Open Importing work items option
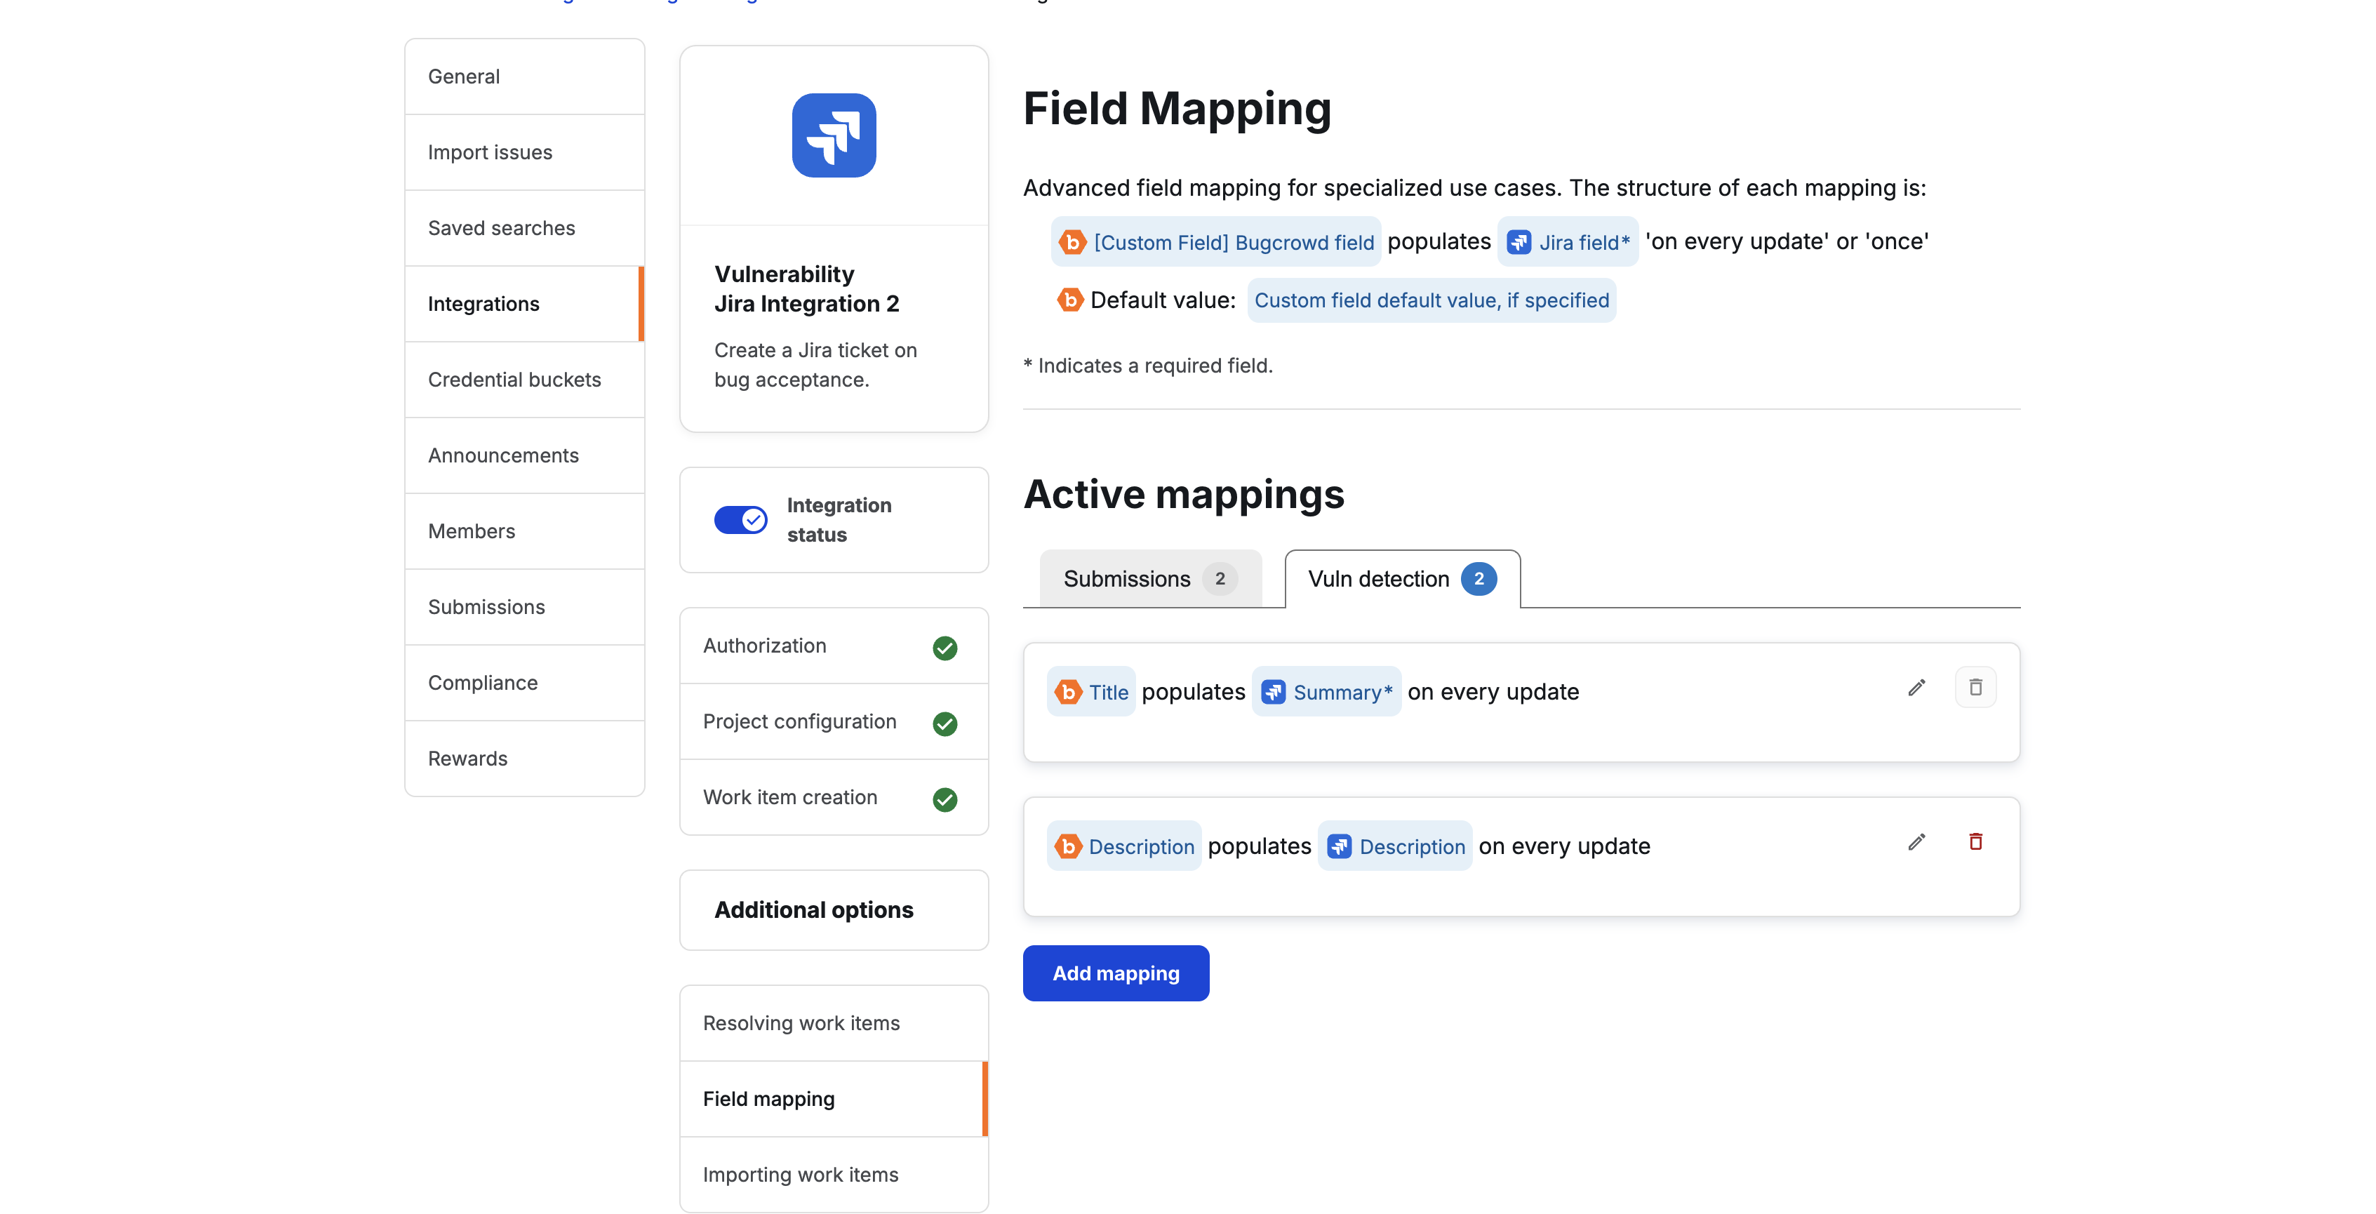This screenshot has height=1214, width=2376. click(834, 1174)
